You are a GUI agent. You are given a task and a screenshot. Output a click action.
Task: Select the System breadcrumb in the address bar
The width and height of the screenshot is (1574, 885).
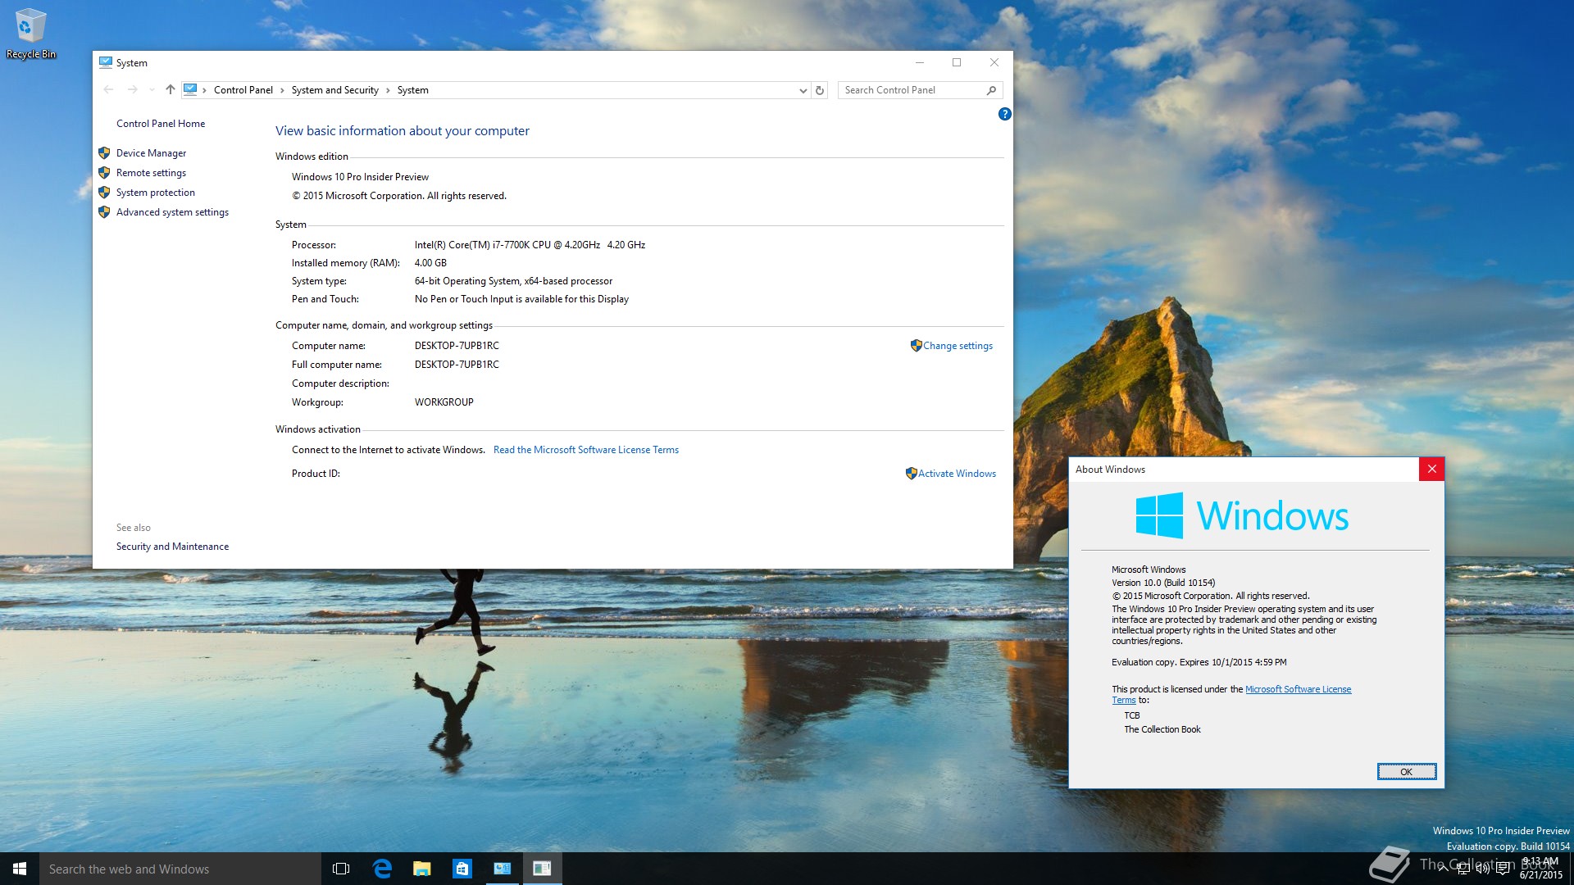[x=412, y=90]
